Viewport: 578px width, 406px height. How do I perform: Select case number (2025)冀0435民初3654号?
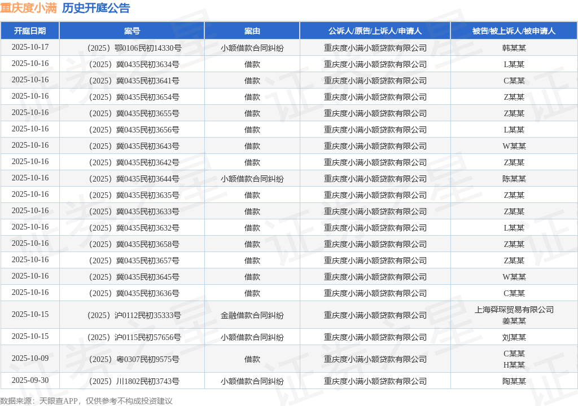[x=132, y=97]
